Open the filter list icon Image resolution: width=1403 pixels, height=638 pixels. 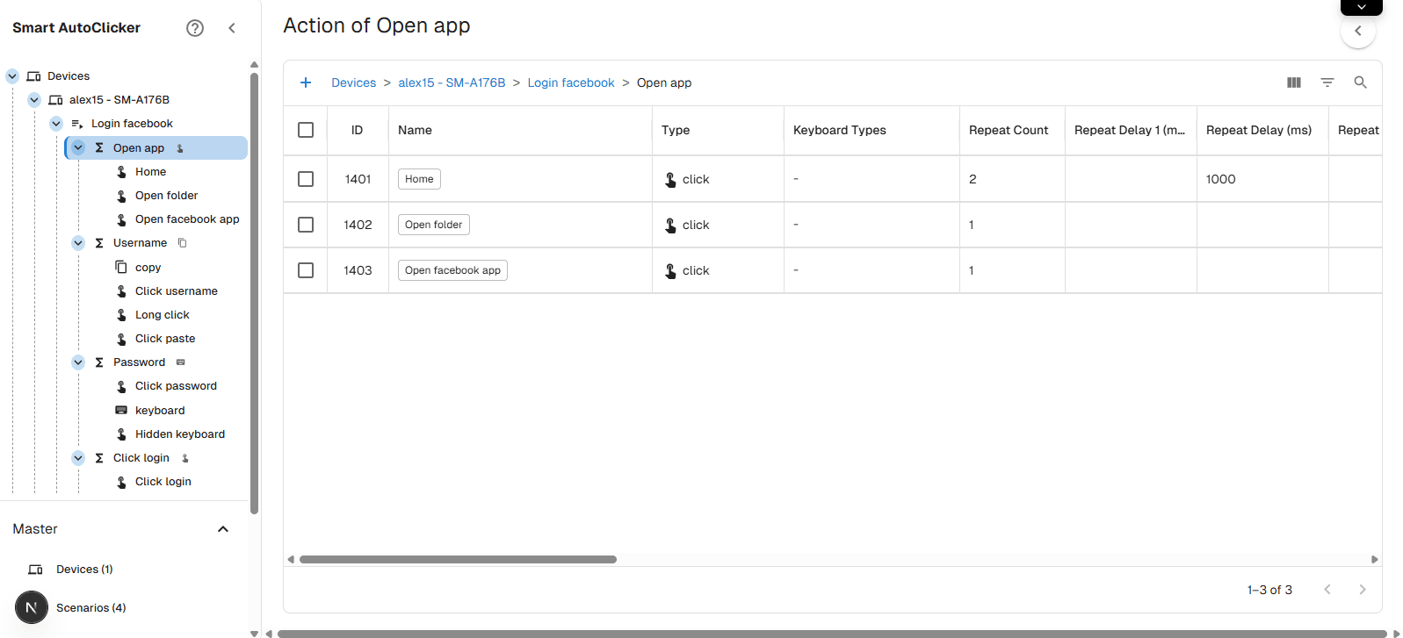(1327, 82)
